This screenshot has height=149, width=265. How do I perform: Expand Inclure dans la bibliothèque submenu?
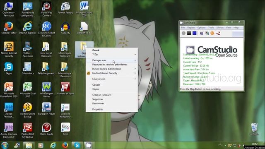(112, 69)
